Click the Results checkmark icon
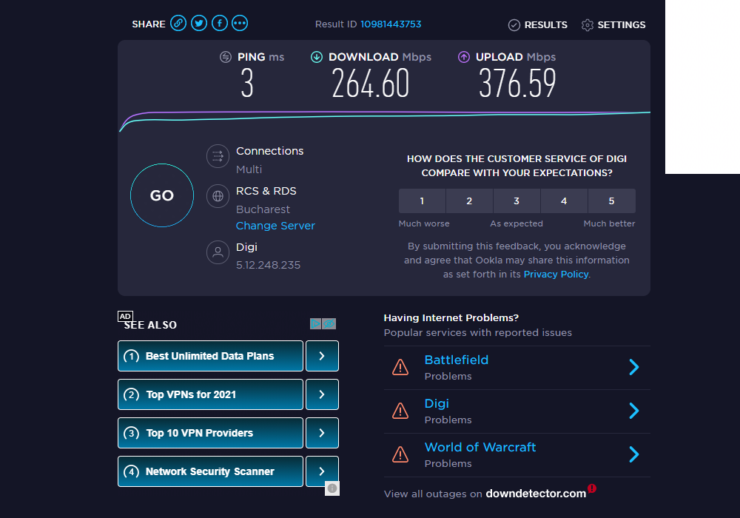This screenshot has height=518, width=740. (514, 25)
